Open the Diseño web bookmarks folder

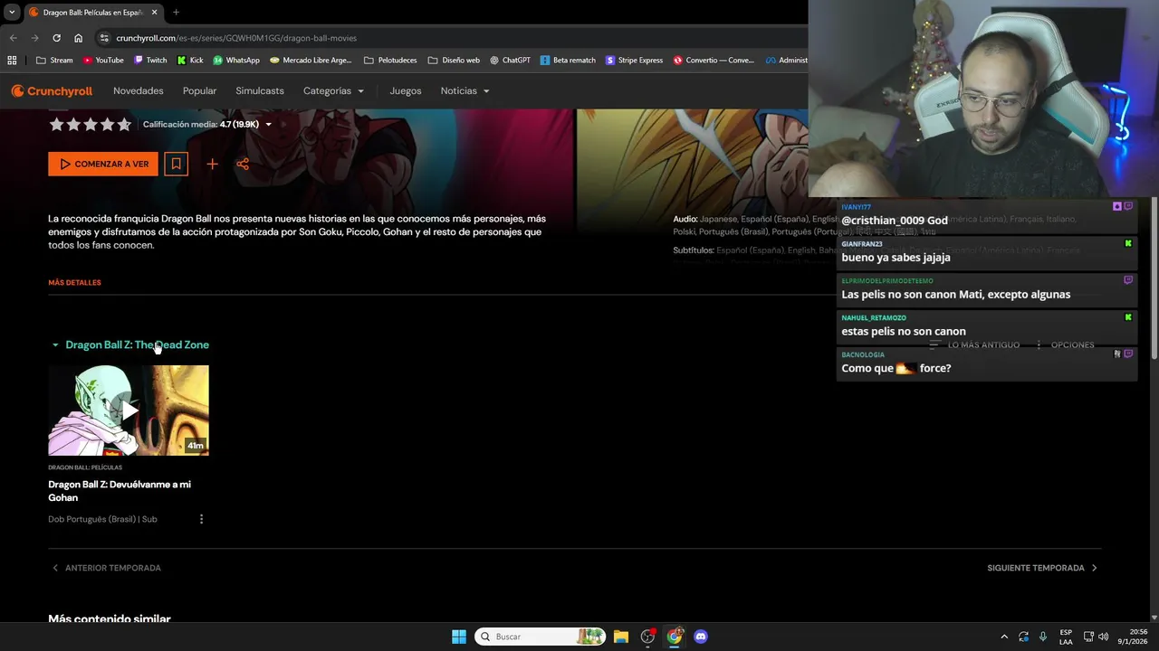point(454,61)
